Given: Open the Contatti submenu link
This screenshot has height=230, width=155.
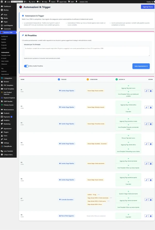Looking at the screenshot, I should [4, 39].
